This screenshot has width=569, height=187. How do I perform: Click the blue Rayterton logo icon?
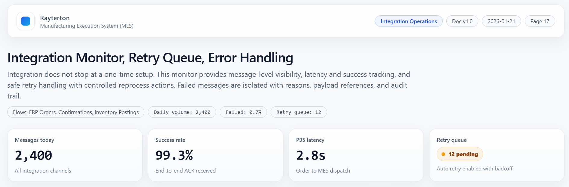click(x=26, y=21)
